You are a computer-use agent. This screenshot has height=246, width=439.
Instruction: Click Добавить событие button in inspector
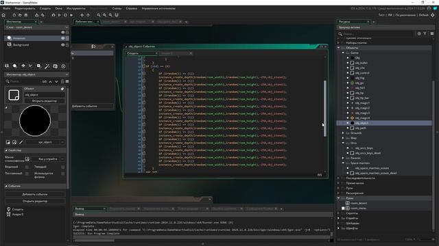35,194
